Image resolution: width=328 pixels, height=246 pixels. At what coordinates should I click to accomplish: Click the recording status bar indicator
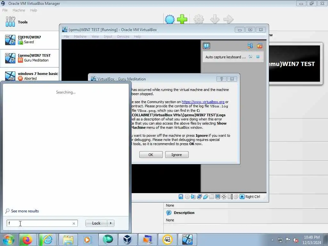click(224, 196)
